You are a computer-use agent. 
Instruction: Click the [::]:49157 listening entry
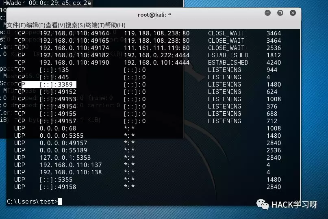click(x=58, y=121)
